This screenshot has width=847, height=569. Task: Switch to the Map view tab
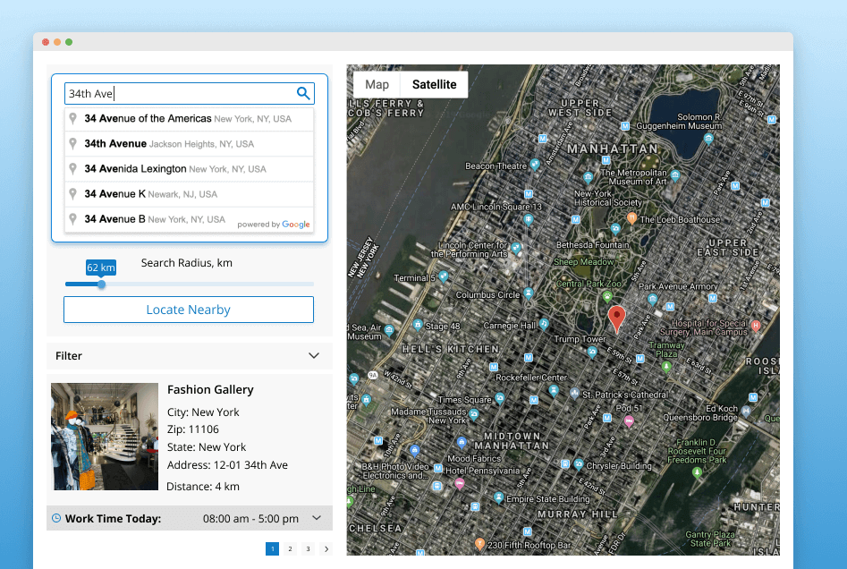[377, 84]
